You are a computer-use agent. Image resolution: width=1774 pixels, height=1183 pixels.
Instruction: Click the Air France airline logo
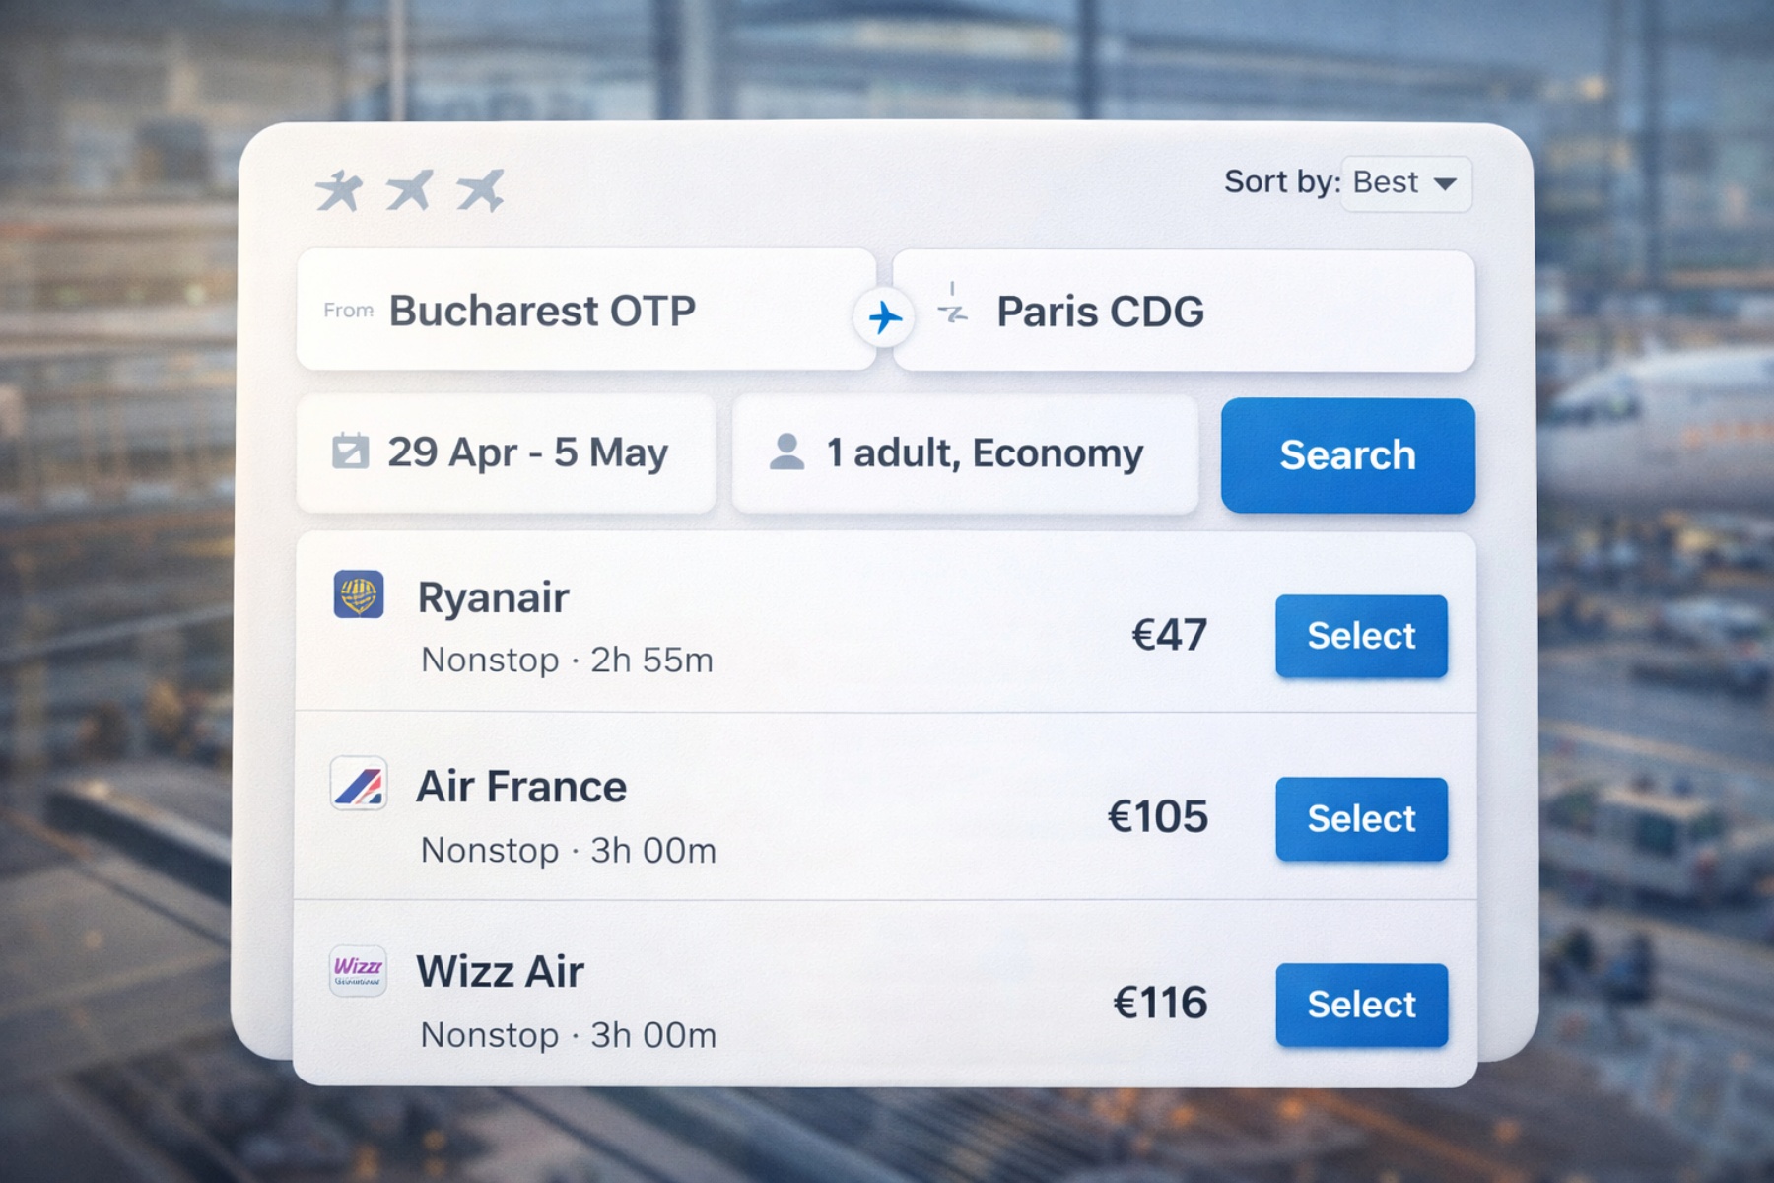(359, 785)
